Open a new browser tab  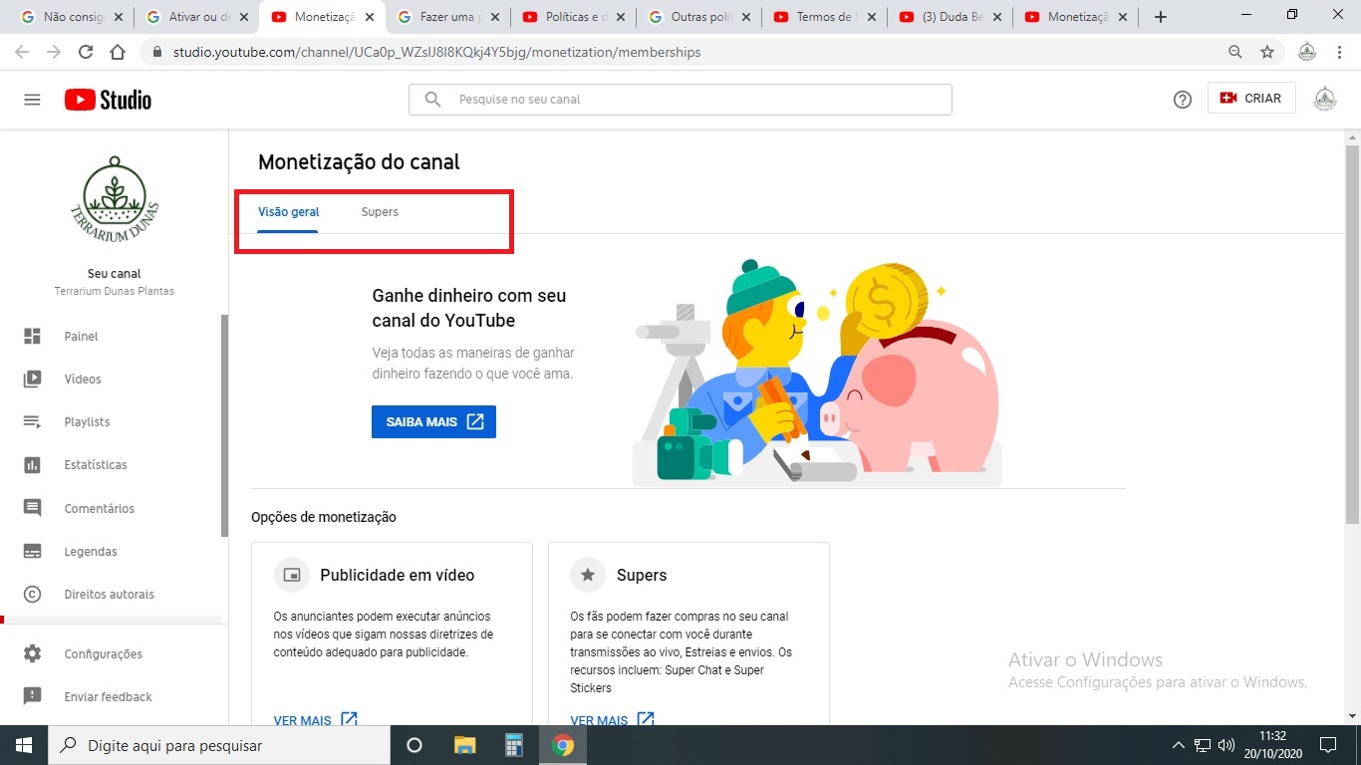click(1160, 17)
